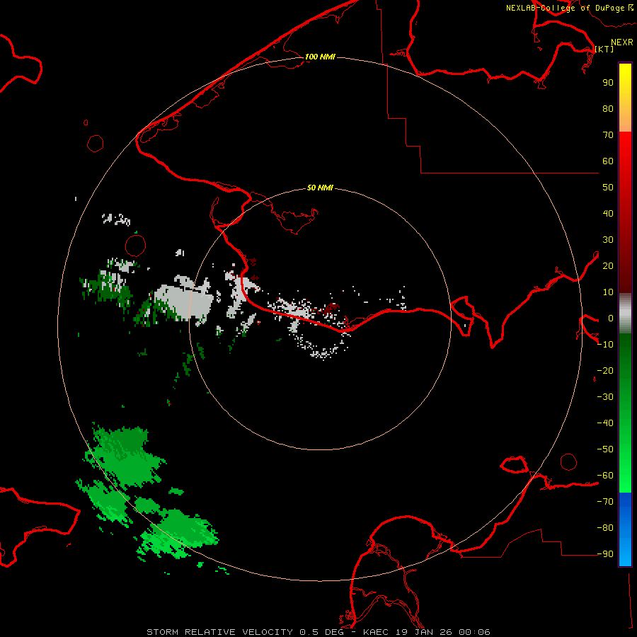Click the -50 value on velocity scale
The width and height of the screenshot is (637, 637).
click(x=605, y=449)
